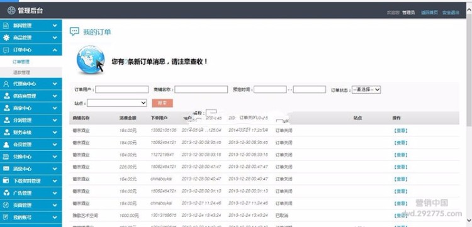472x227 pixels.
Task: Click the 分润管理 user icon
Action: click(x=6, y=120)
